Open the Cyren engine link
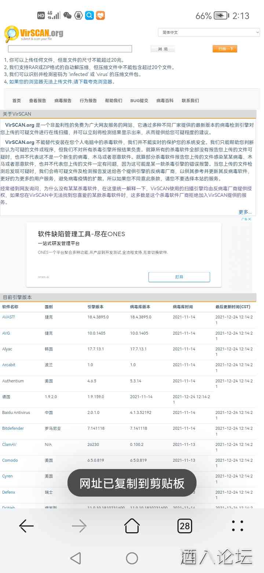The height and width of the screenshot is (573, 264). pyautogui.click(x=7, y=476)
